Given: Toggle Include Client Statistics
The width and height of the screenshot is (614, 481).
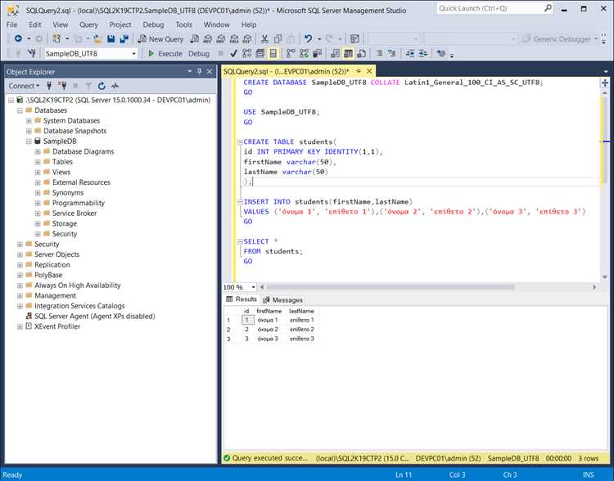Looking at the screenshot, I should pos(317,53).
